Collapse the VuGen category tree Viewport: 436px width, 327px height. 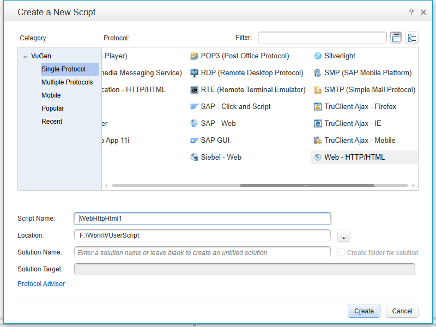click(25, 57)
